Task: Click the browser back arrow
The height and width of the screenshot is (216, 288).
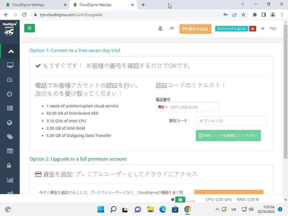Action: point(6,15)
